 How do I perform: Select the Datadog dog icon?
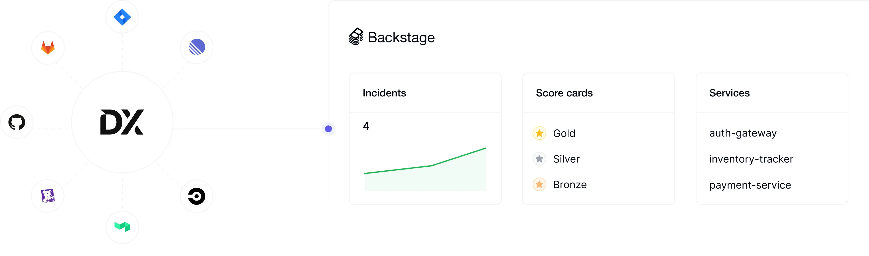48,196
